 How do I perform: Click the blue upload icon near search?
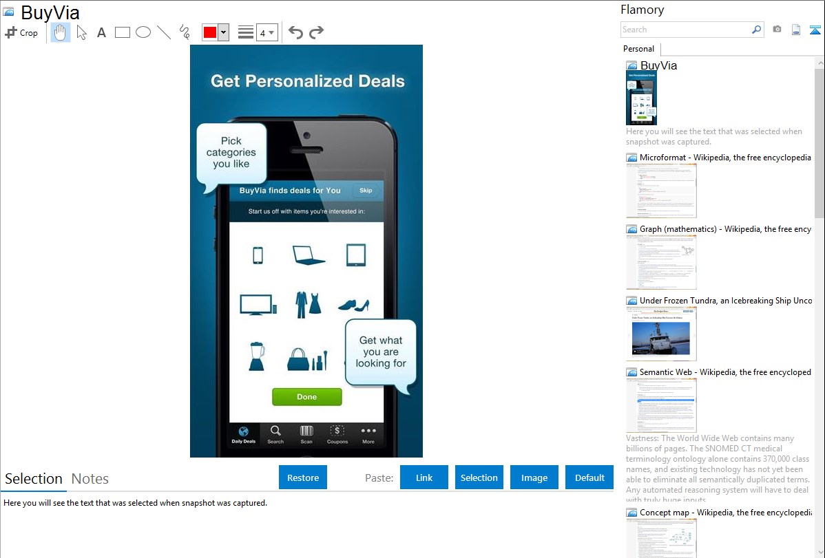(x=815, y=30)
